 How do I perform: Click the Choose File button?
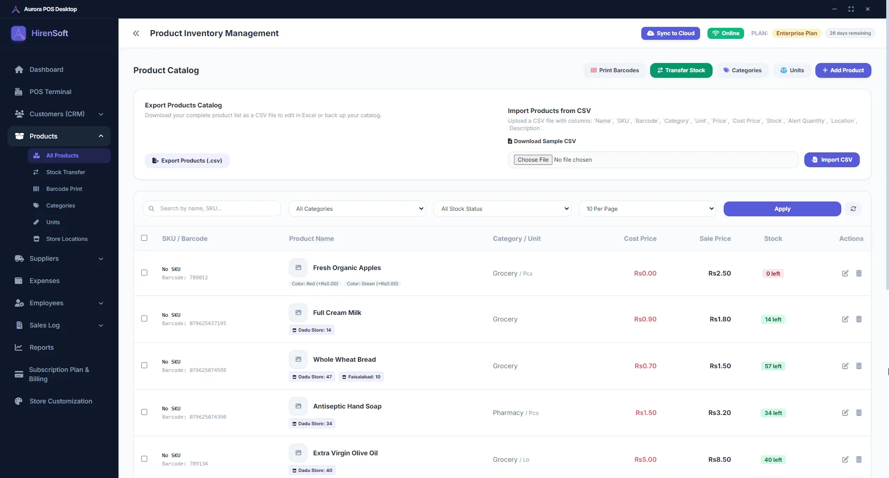(533, 160)
